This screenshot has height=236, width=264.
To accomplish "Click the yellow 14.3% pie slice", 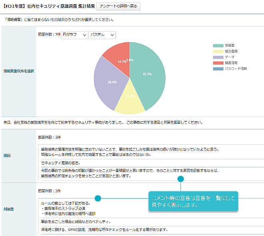I will coord(130,99).
